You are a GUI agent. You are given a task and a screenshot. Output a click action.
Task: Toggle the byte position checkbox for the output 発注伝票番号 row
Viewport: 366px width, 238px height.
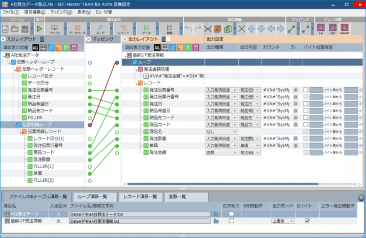[305, 90]
